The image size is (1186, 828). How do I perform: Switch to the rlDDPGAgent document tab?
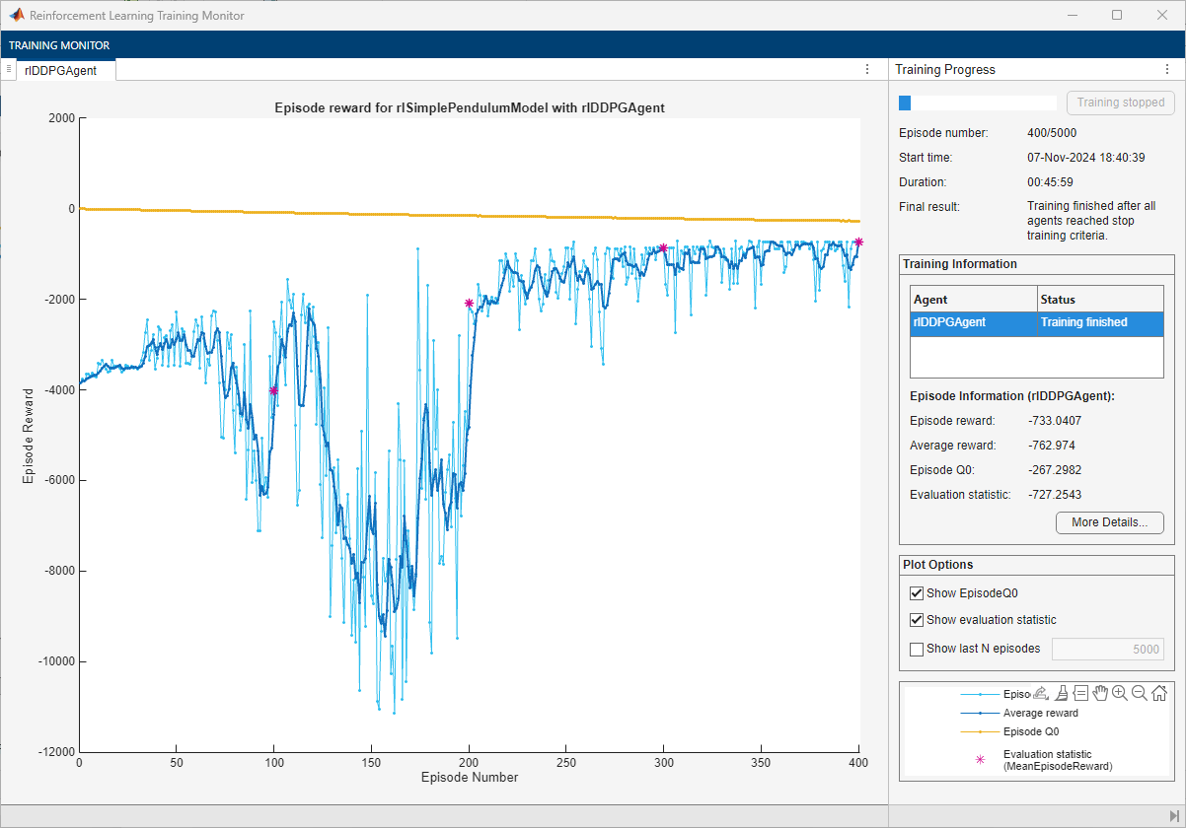(61, 70)
